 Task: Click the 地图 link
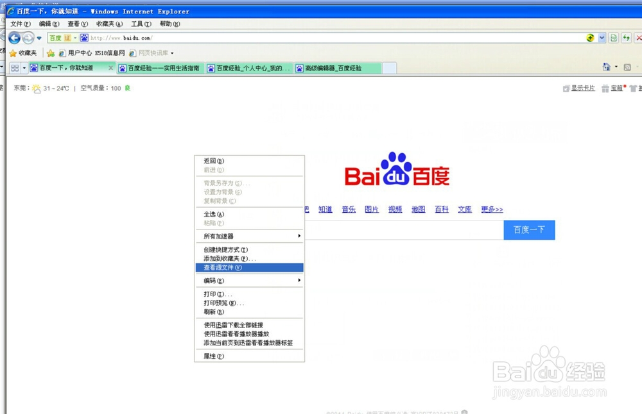[419, 210]
